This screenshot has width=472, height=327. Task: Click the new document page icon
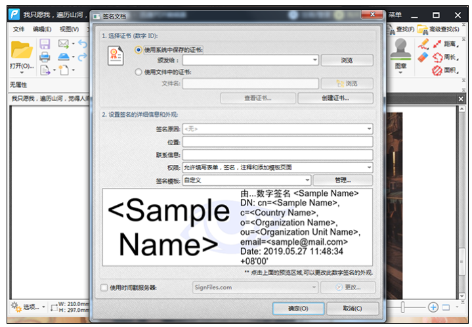[64, 70]
